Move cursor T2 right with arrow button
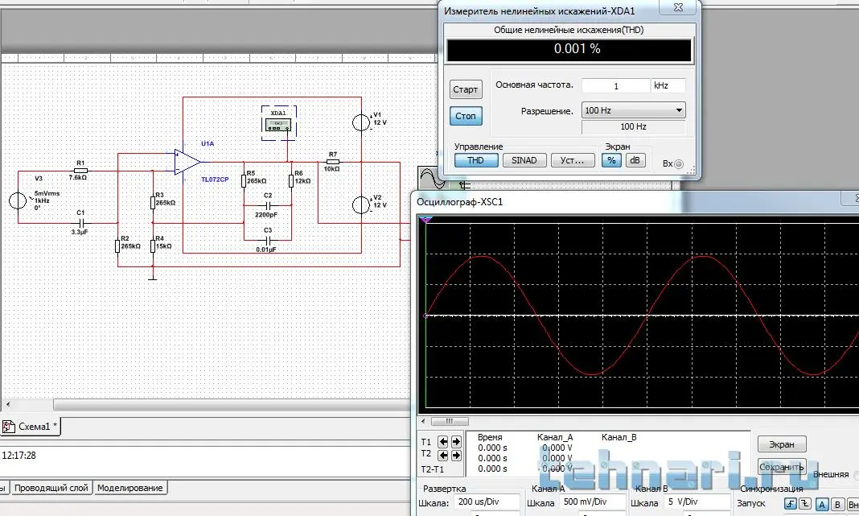Image resolution: width=859 pixels, height=516 pixels. coord(455,455)
